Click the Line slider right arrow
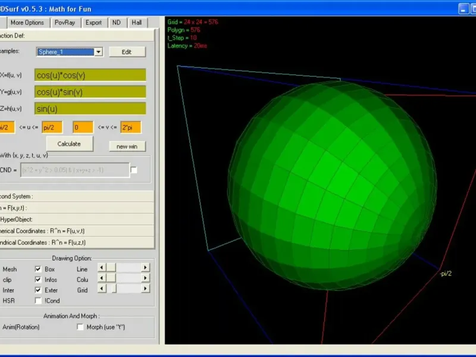 click(x=145, y=269)
